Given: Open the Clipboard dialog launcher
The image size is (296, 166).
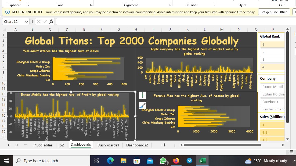Looking at the screenshot, I should point(28,5).
